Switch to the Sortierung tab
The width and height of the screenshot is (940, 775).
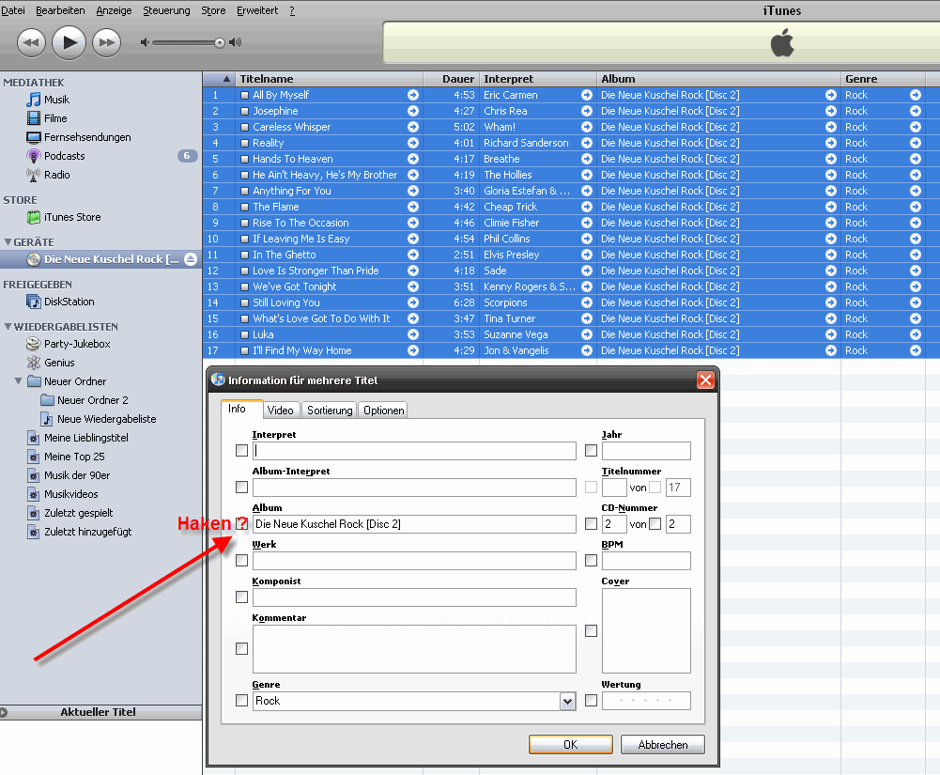click(x=330, y=411)
